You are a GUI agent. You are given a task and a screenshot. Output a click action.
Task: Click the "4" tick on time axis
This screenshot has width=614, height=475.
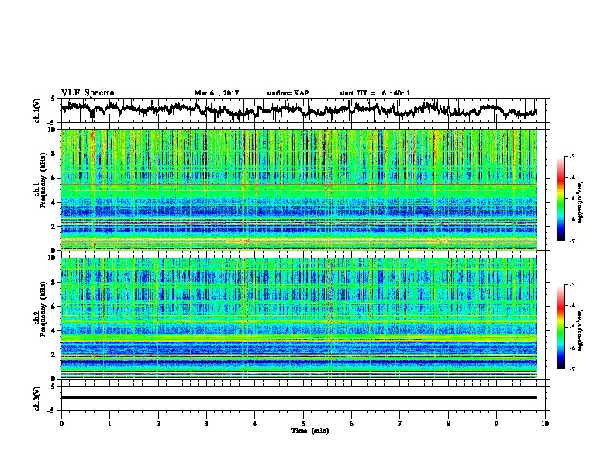click(x=254, y=424)
